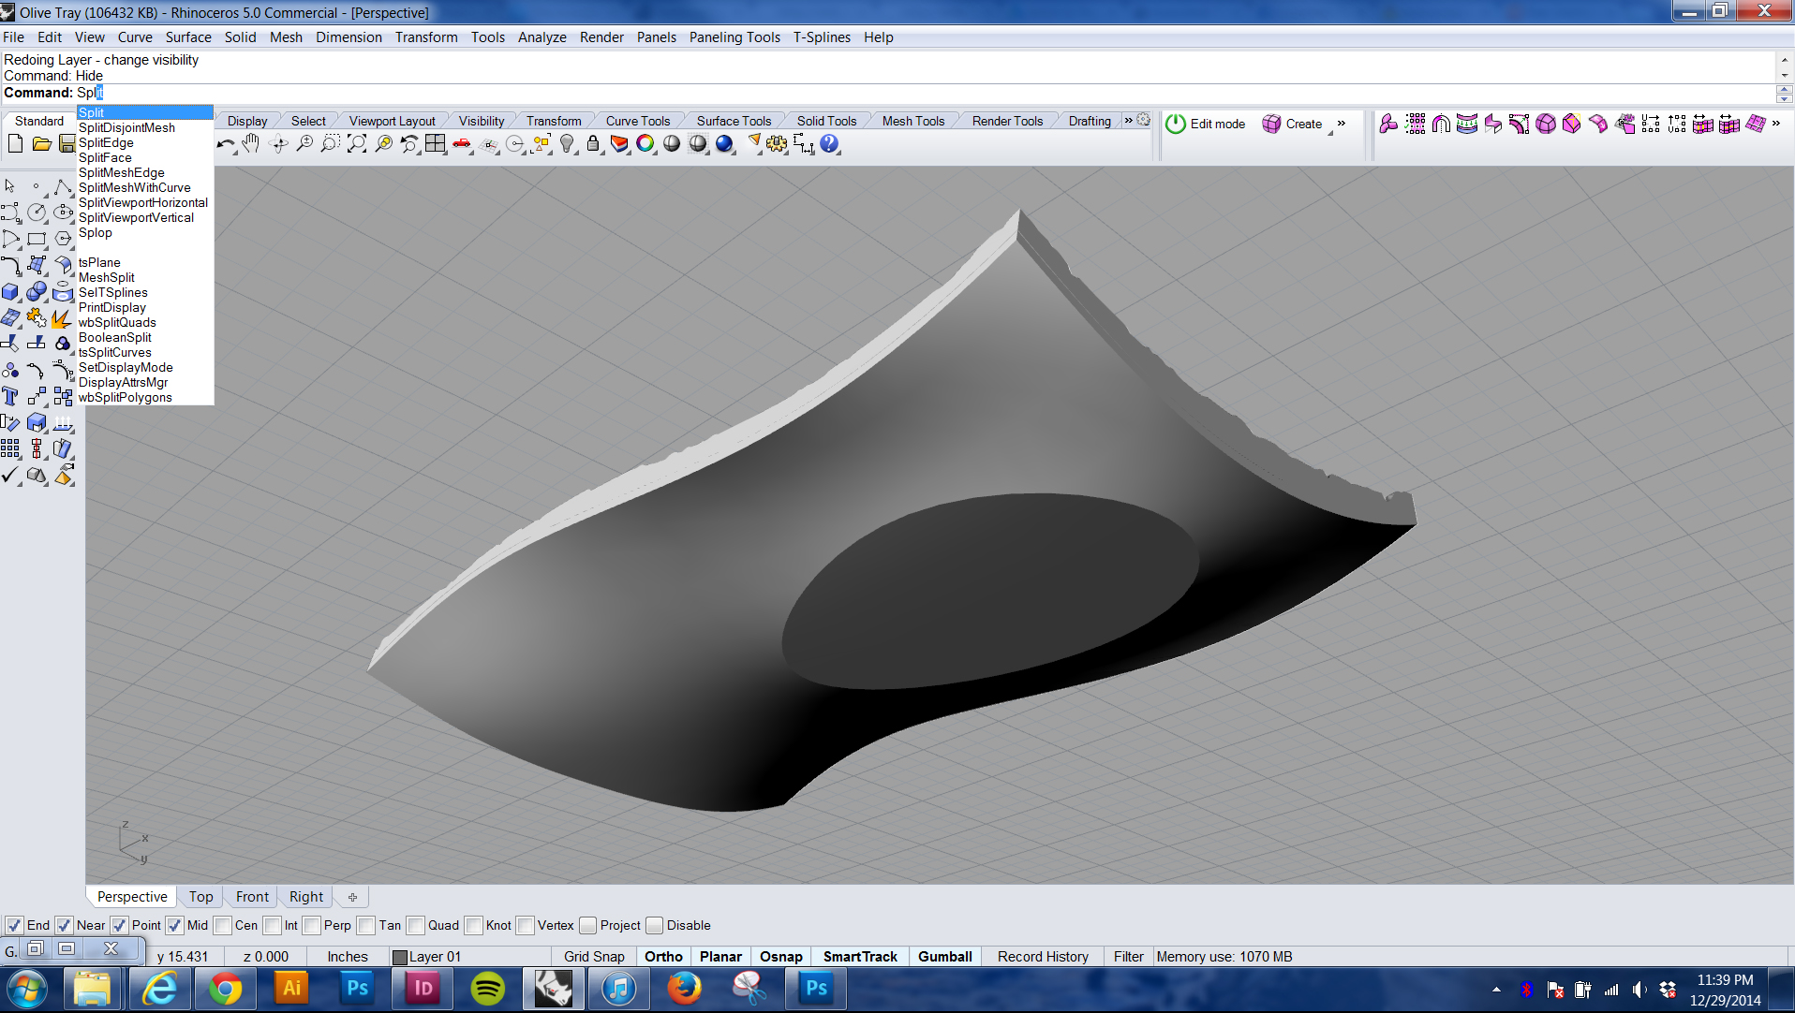Click the Open file folder icon
This screenshot has width=1795, height=1013.
(41, 143)
